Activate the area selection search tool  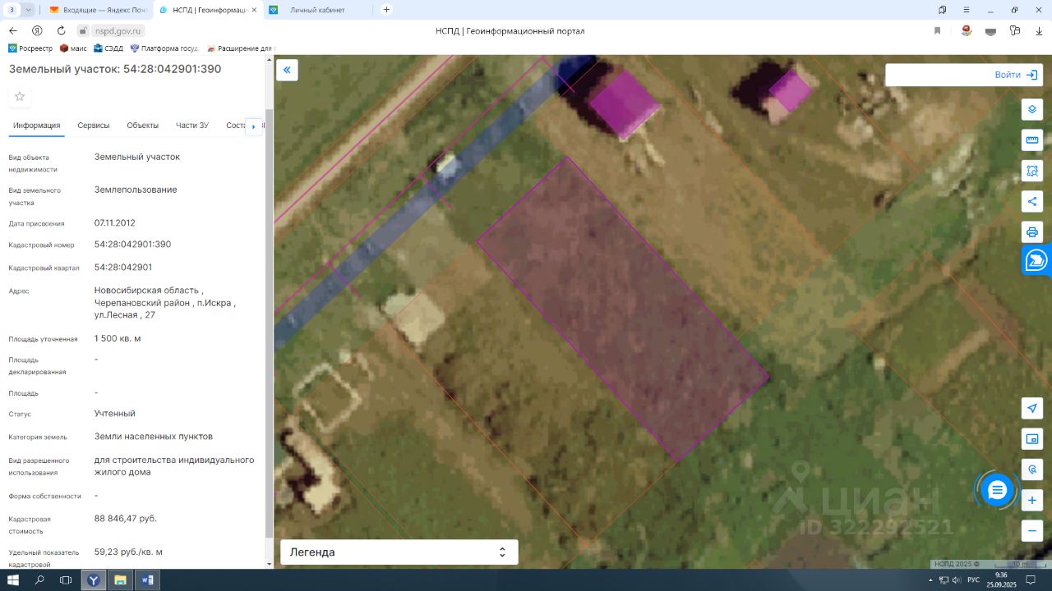(x=1032, y=171)
